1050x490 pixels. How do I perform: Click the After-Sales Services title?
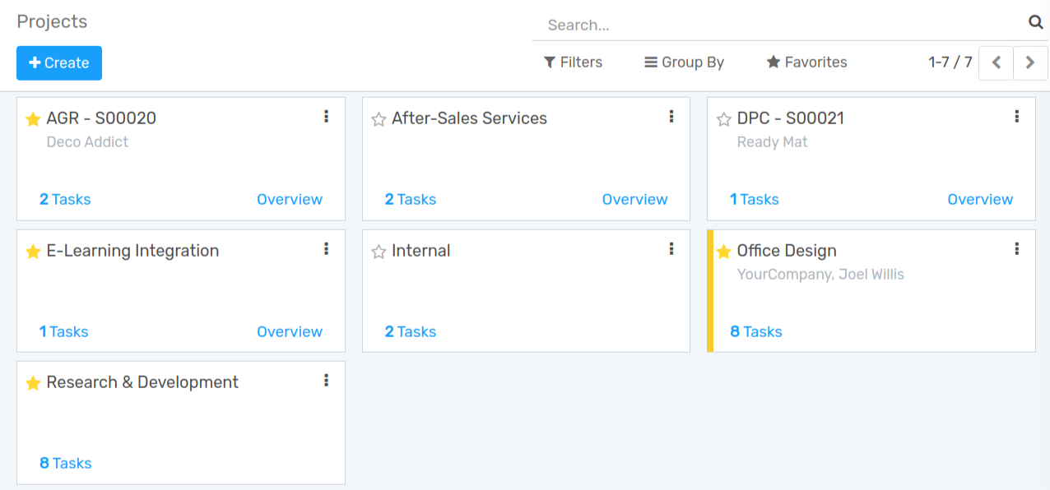pyautogui.click(x=469, y=118)
